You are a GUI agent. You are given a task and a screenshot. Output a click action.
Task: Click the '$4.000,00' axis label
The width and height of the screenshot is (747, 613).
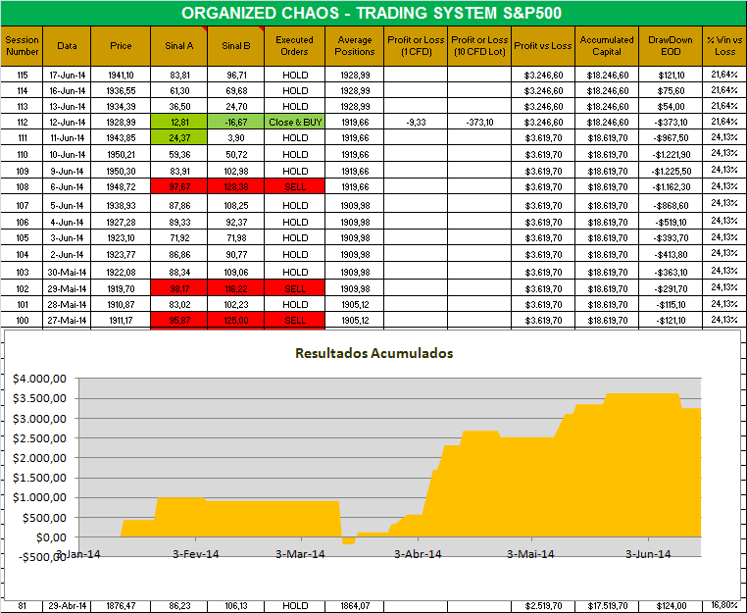pyautogui.click(x=39, y=379)
